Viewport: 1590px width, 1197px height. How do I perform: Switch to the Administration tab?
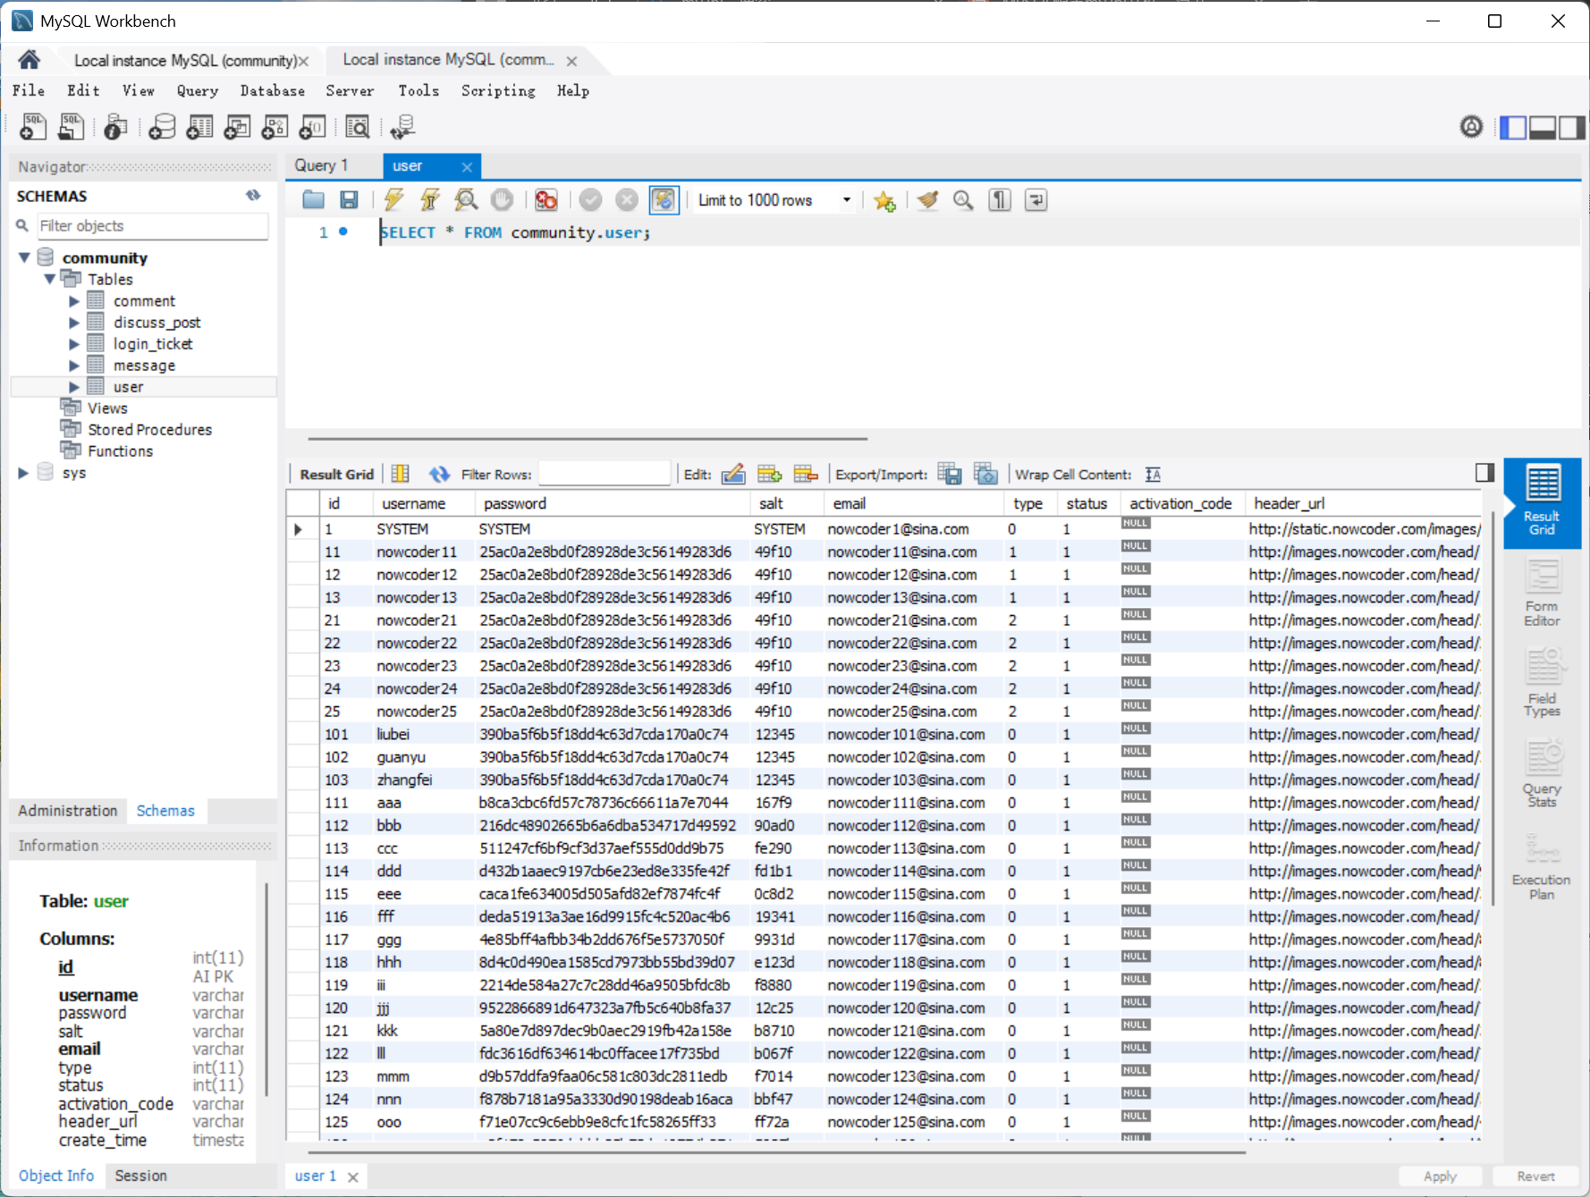coord(68,811)
